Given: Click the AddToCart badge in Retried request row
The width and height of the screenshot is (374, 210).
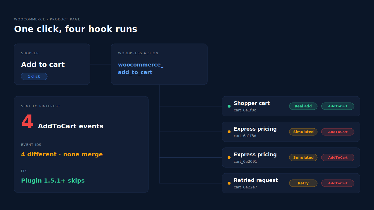Looking at the screenshot, I should tap(338, 183).
